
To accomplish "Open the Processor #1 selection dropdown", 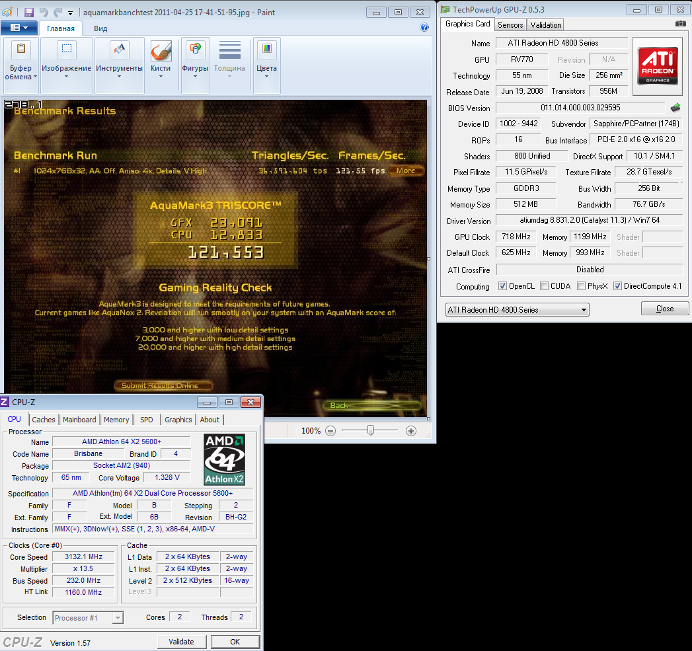I will point(88,617).
